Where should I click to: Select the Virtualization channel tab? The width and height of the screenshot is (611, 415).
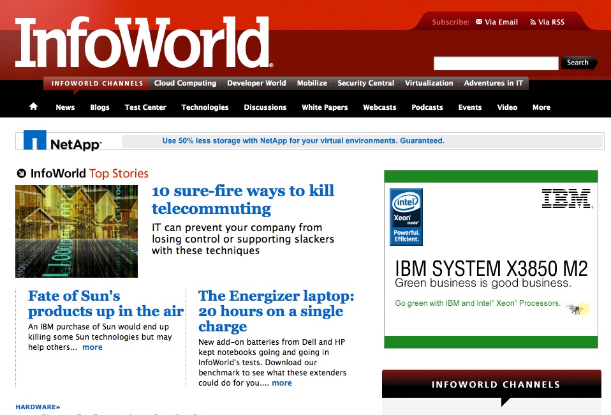[x=429, y=83]
